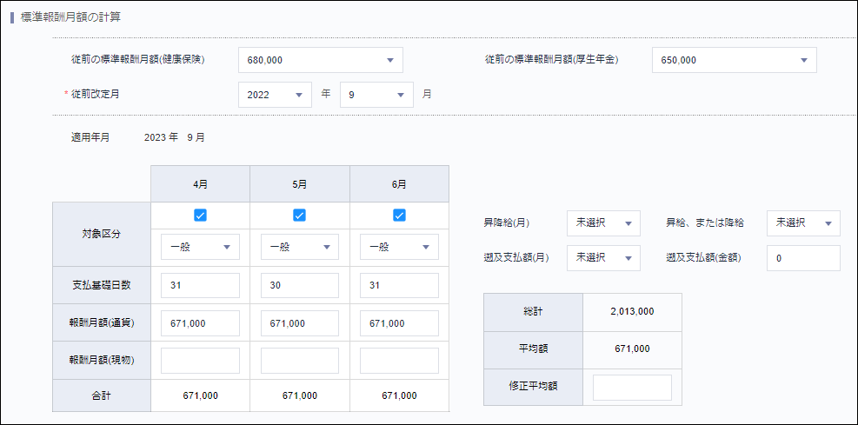Toggle the 6月 target checkbox
The image size is (858, 425).
tap(400, 216)
